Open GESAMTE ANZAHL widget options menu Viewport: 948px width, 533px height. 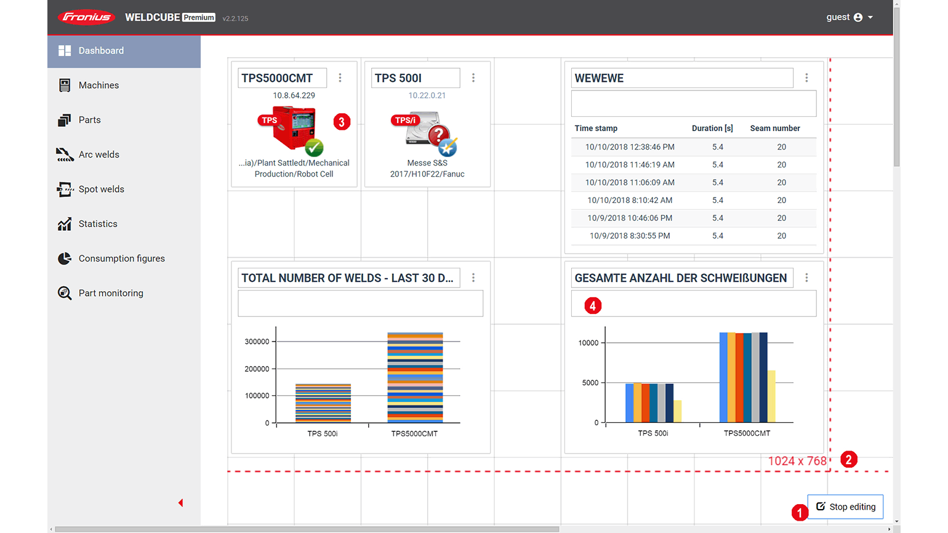point(806,278)
